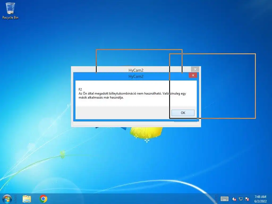Open the network status tray icon

pyautogui.click(x=241, y=199)
